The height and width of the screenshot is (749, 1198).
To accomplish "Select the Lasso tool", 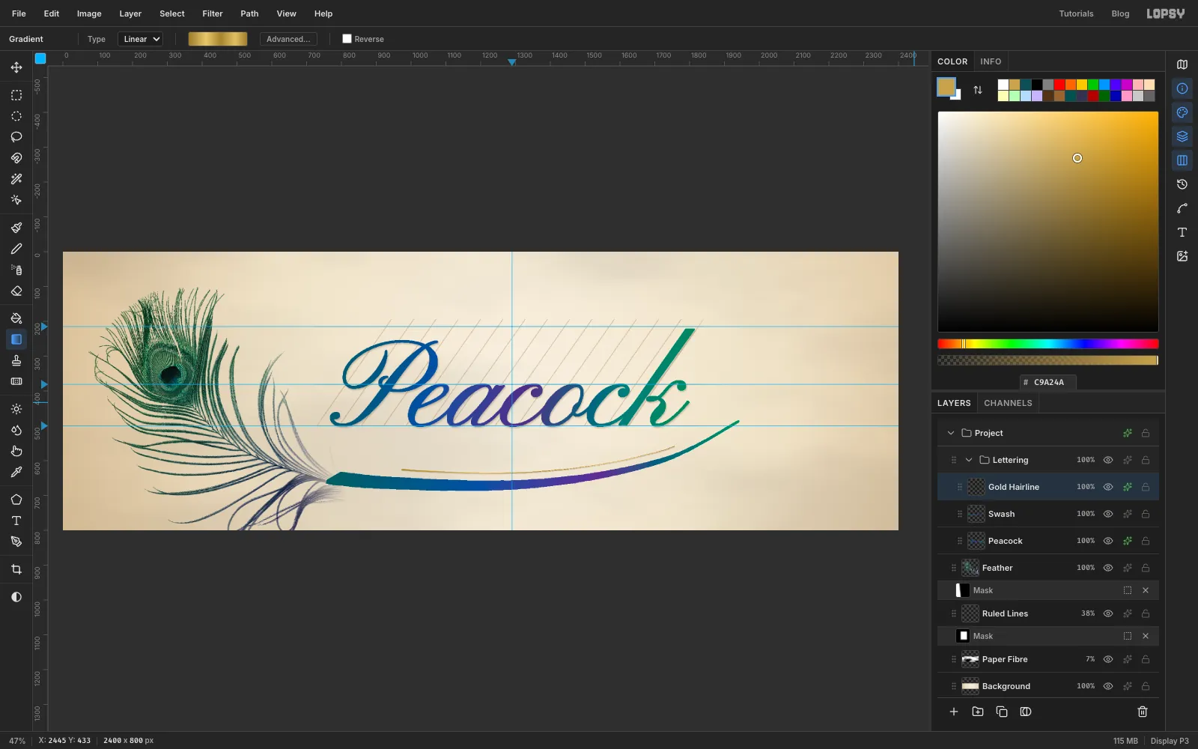I will (16, 137).
